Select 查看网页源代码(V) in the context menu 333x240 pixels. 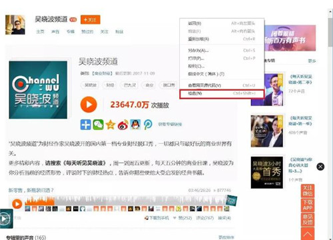click(222, 85)
